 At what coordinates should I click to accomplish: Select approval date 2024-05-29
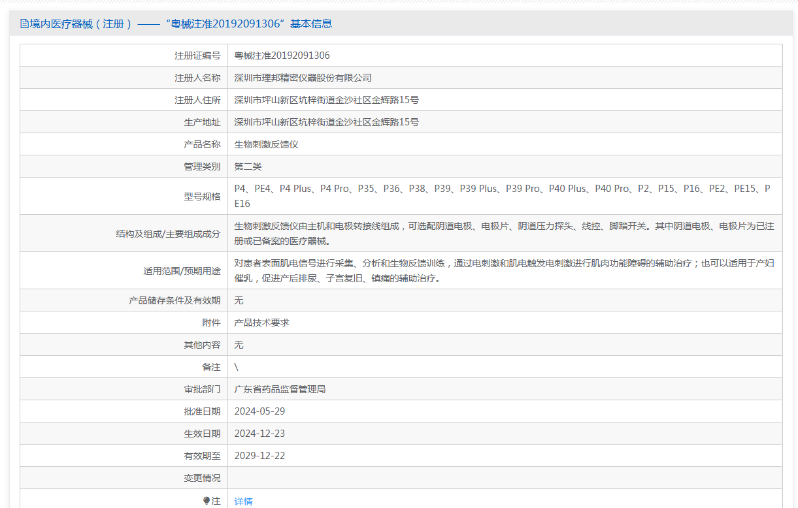click(x=259, y=411)
